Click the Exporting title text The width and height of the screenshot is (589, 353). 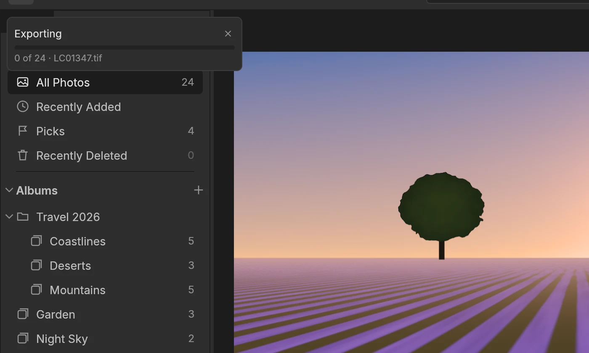pyautogui.click(x=38, y=34)
